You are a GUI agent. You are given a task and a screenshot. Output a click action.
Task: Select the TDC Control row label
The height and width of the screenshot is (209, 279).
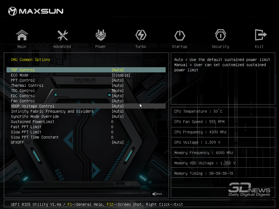(x=23, y=91)
